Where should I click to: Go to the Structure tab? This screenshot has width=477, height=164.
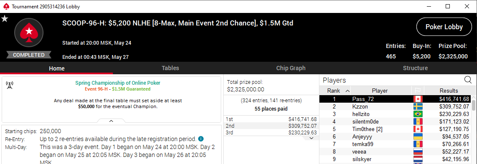[415, 68]
